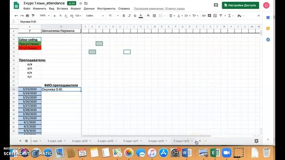Open the account avatar
285x160 pixels.
tap(266, 5)
